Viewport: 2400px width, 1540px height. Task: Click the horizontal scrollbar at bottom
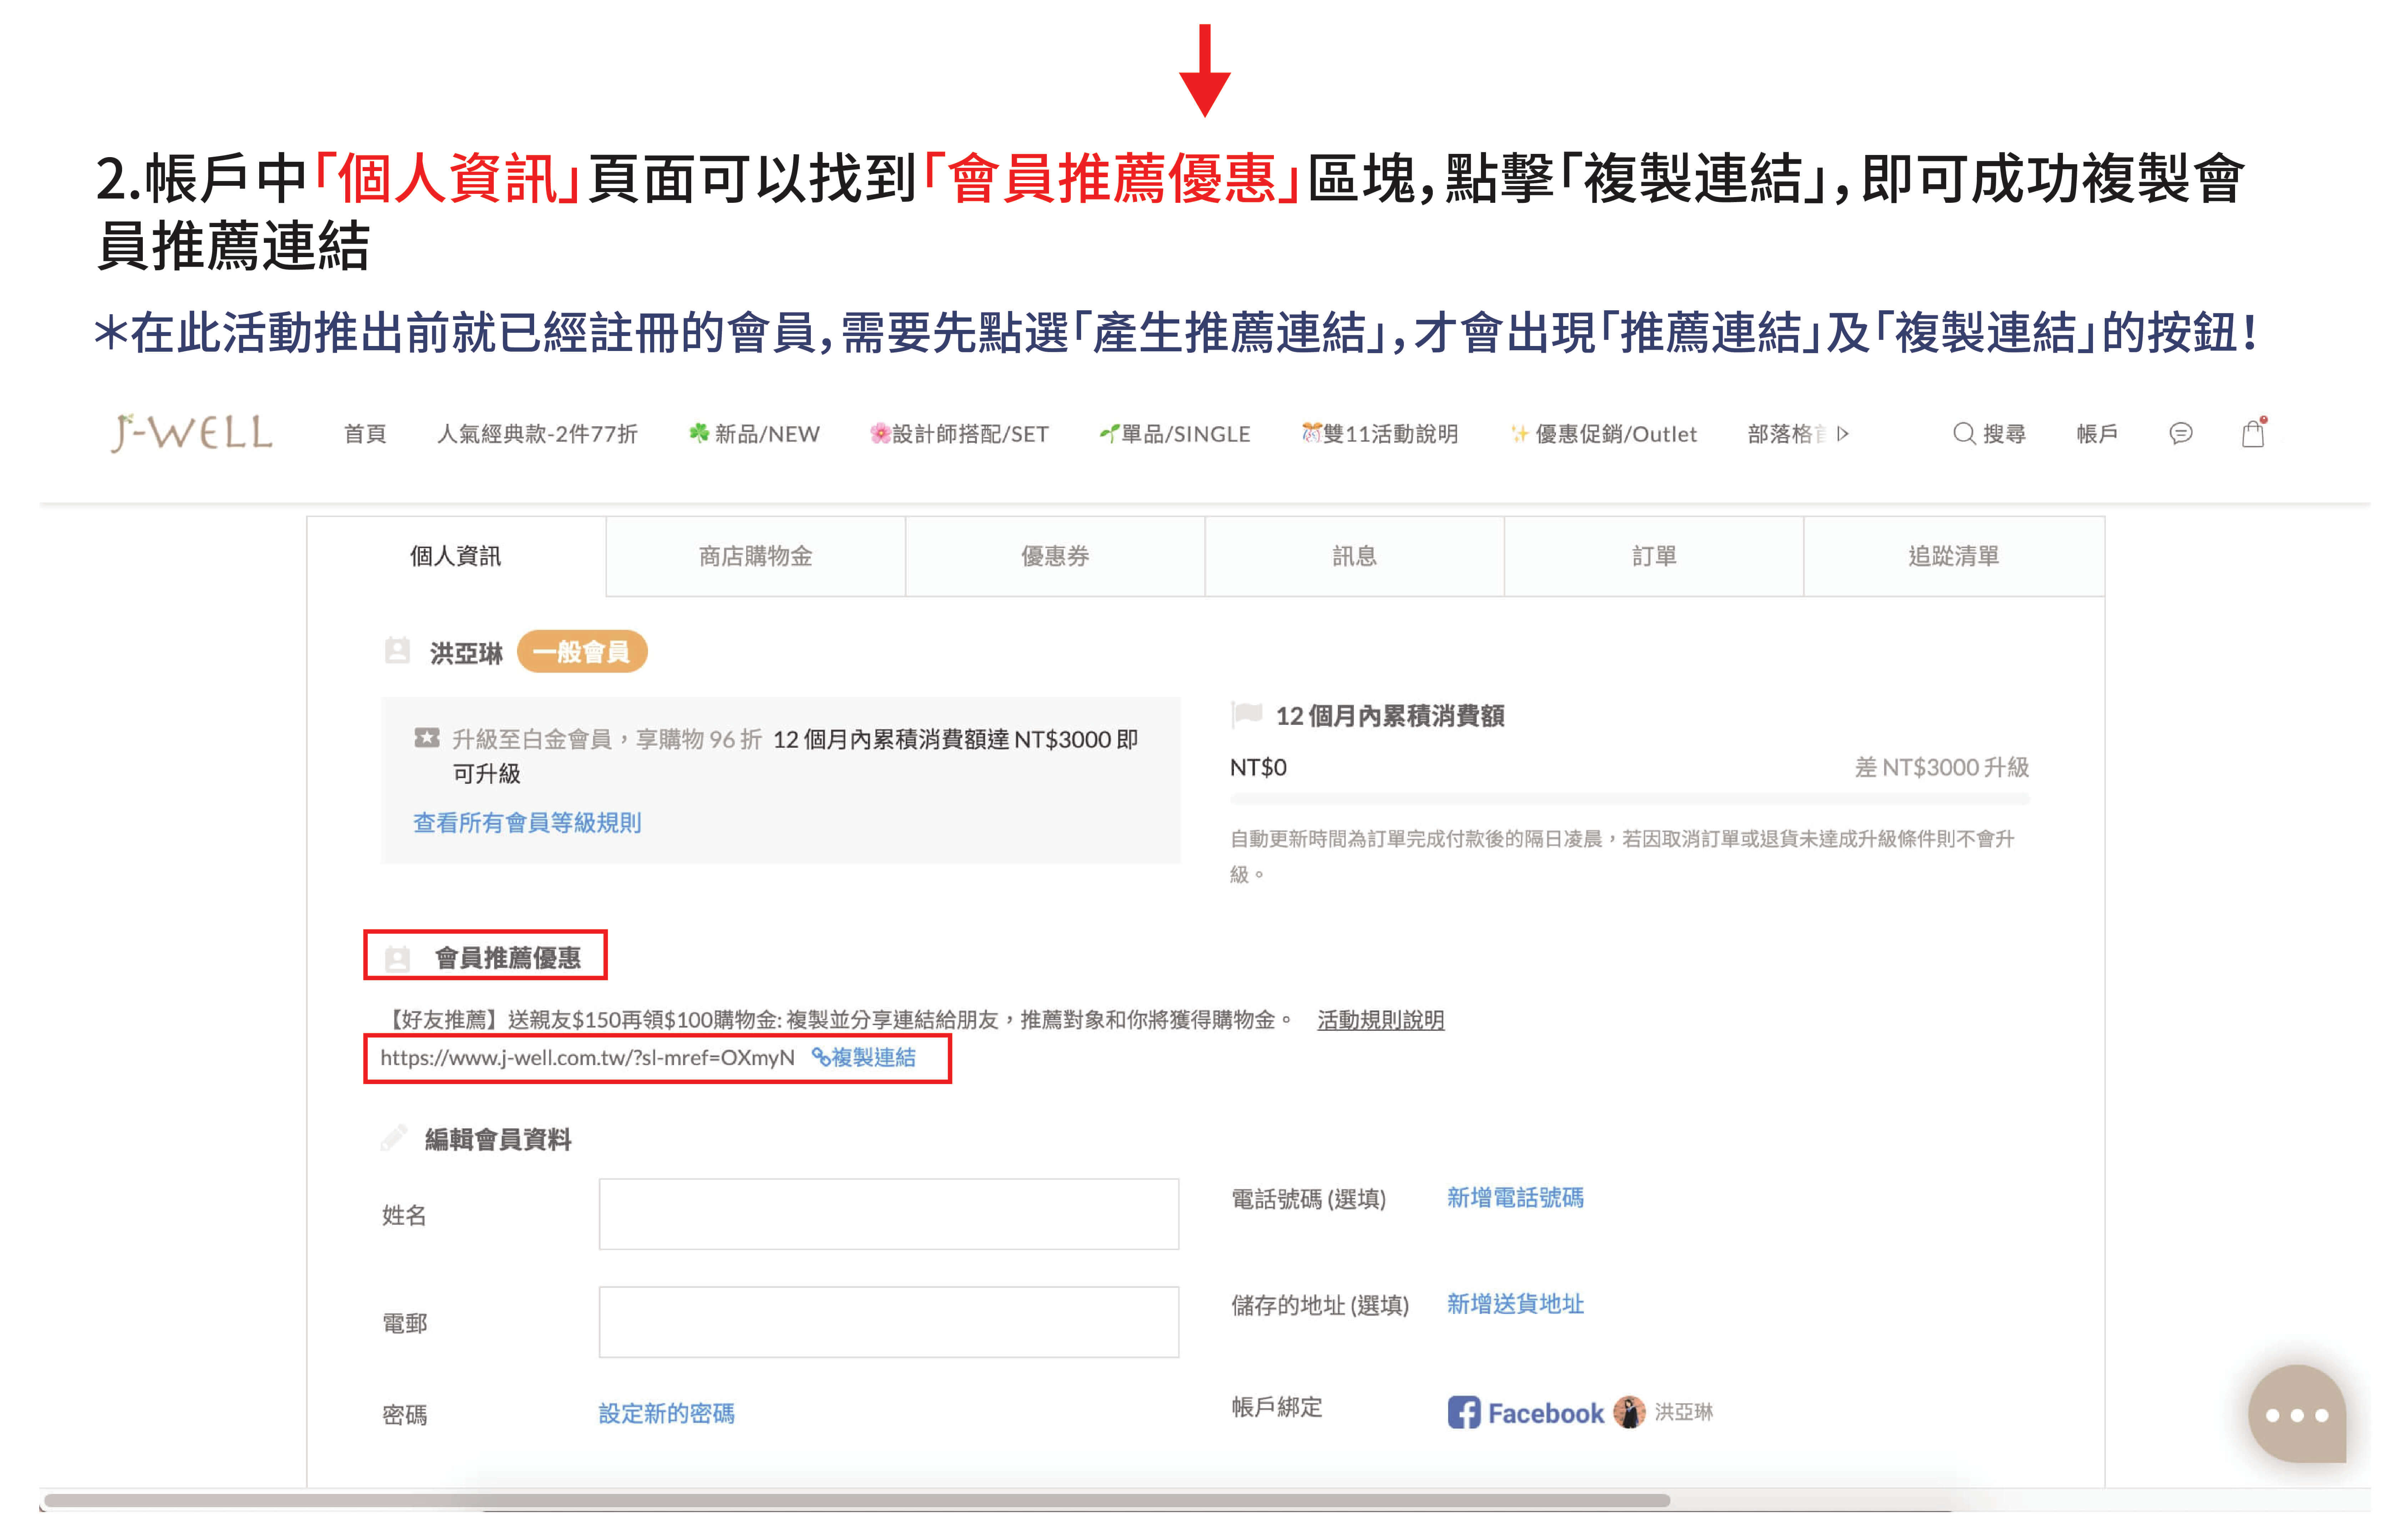(x=856, y=1500)
